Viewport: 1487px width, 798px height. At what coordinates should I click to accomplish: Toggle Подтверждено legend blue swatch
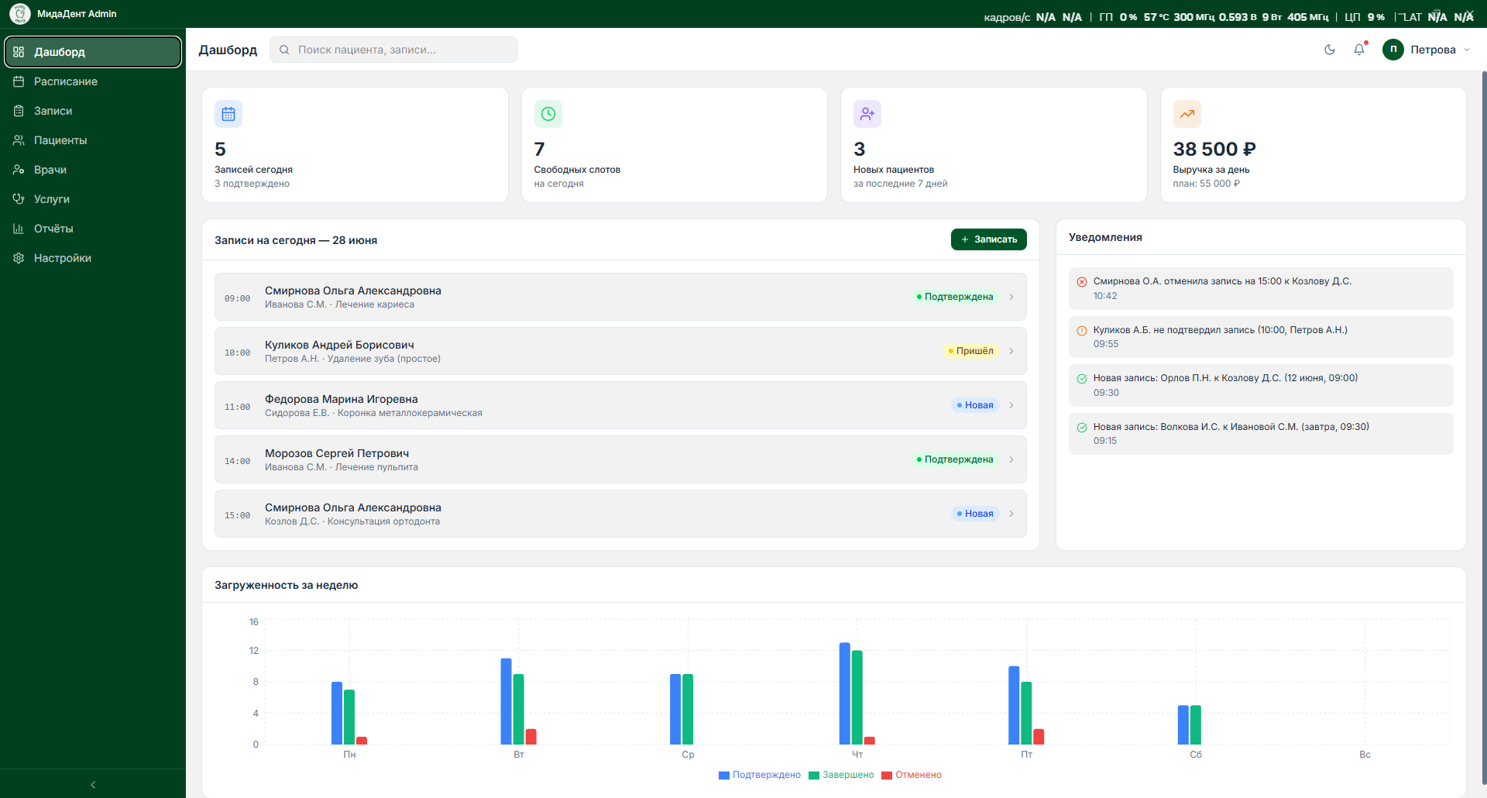pyautogui.click(x=724, y=776)
